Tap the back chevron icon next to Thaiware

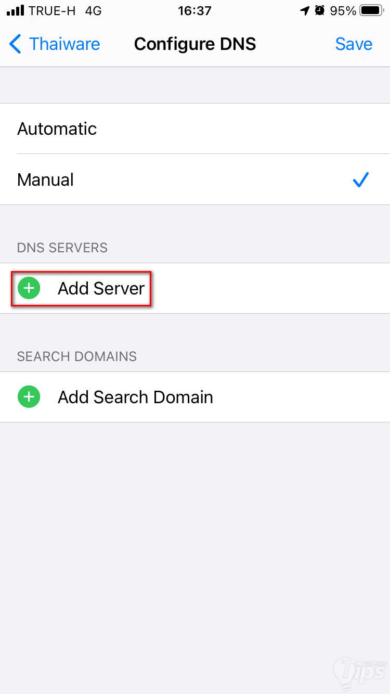pyautogui.click(x=15, y=44)
